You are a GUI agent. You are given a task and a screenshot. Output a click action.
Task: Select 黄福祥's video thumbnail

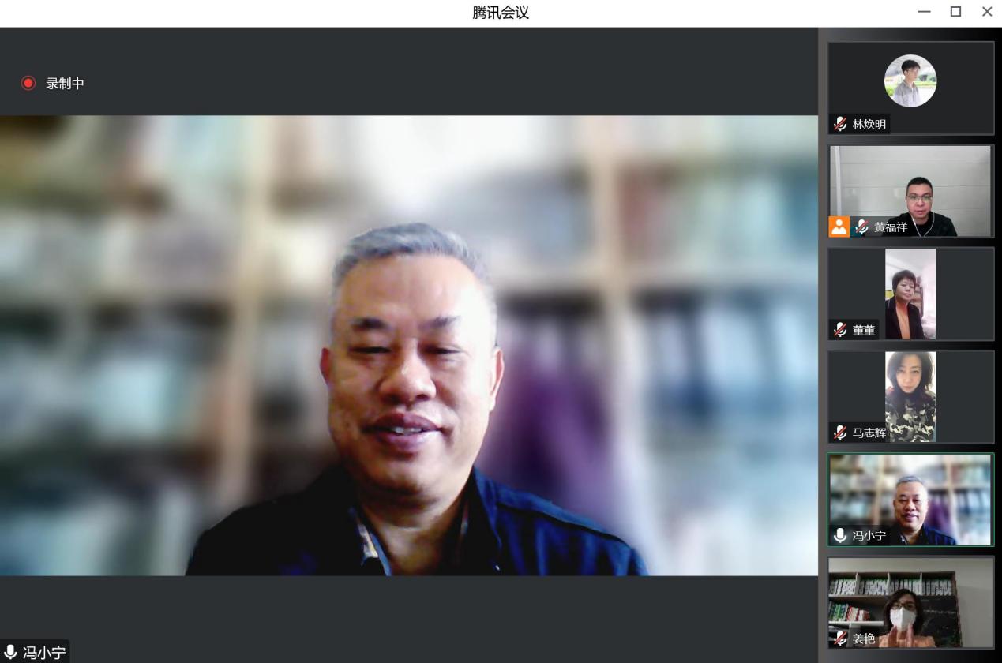[910, 189]
